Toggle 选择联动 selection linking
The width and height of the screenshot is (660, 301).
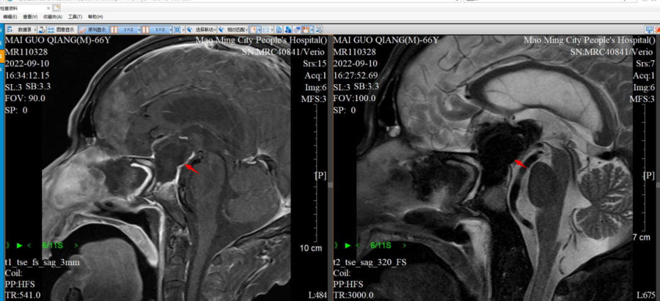[200, 29]
